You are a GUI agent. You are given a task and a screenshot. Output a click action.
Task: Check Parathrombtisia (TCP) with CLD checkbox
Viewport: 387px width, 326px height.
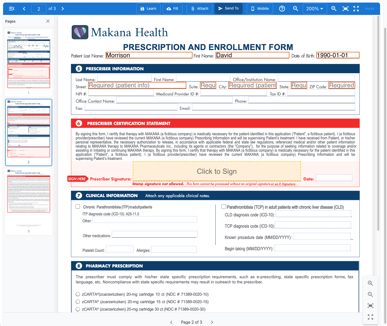click(x=224, y=207)
